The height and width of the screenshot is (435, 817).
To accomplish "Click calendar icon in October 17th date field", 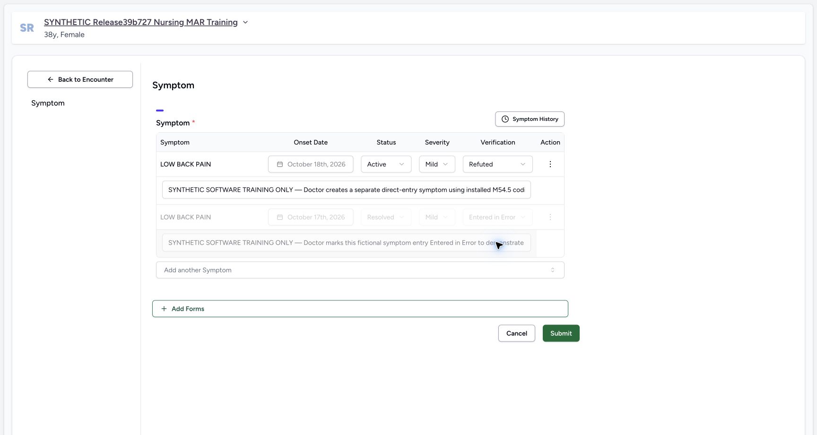I will (x=280, y=217).
